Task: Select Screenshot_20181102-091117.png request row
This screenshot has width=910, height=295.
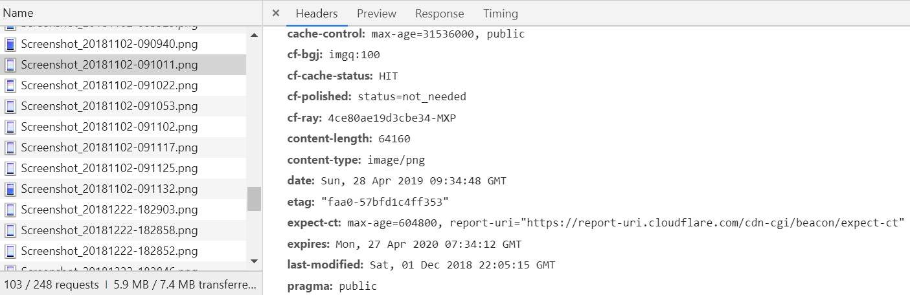Action: [123, 148]
